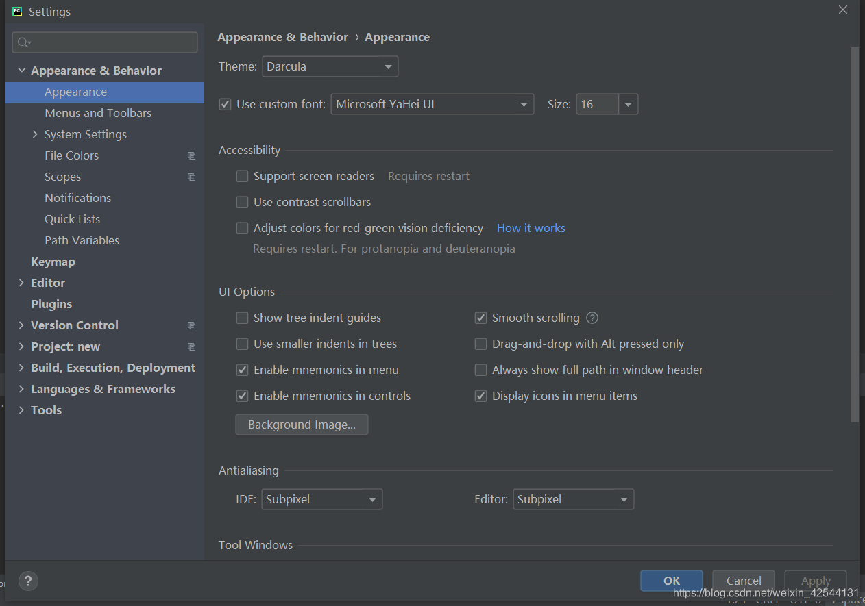
Task: Open the IDE antialiasing dropdown
Action: 322,499
